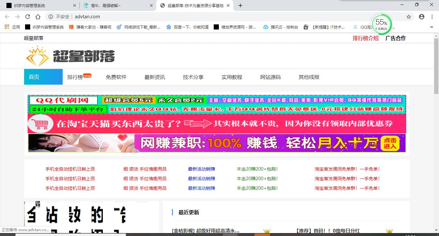Close the 僧牛,最强破解~ tab

pyautogui.click(x=151, y=5)
